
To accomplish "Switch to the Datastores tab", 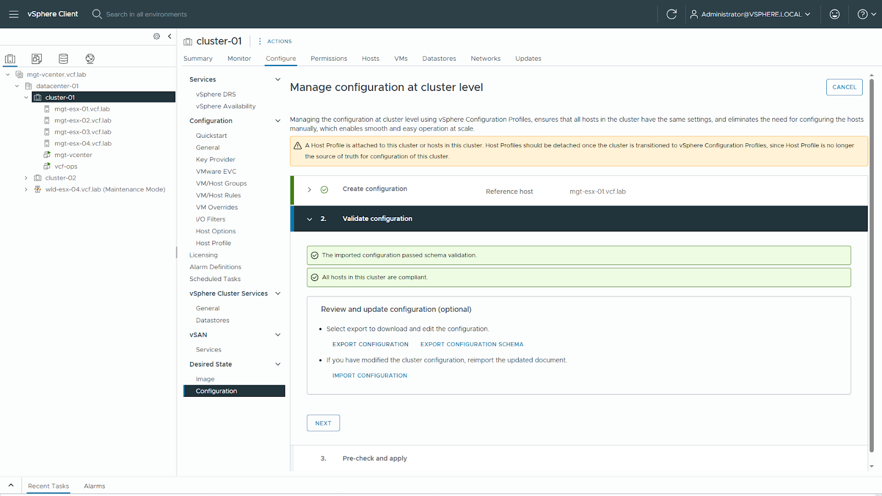I will 439,58.
